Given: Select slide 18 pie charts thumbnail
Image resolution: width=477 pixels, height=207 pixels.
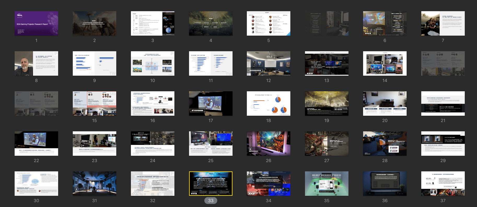Looking at the screenshot, I should 269,103.
